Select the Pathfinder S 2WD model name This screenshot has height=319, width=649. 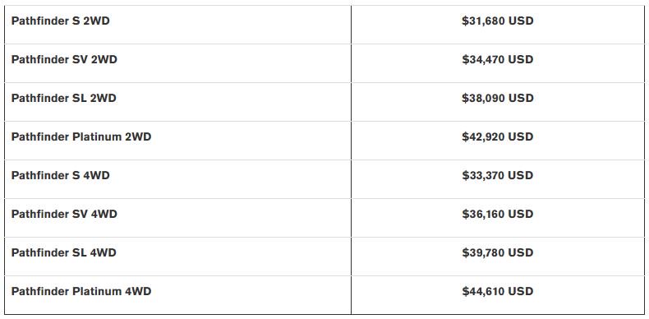[x=61, y=21]
